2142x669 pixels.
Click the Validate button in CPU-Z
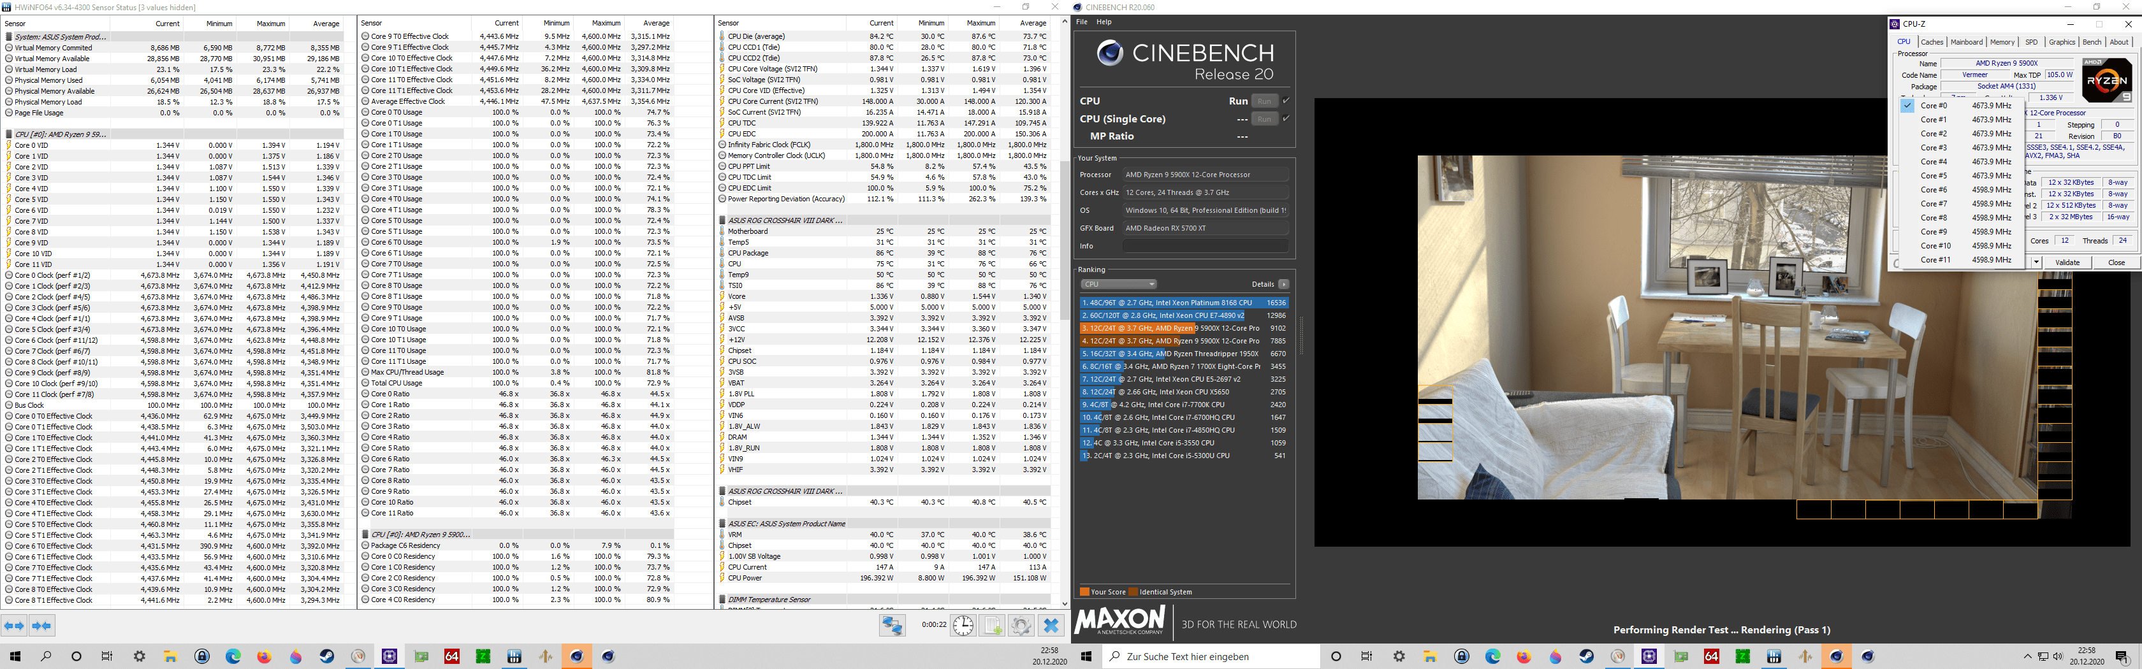coord(2067,263)
